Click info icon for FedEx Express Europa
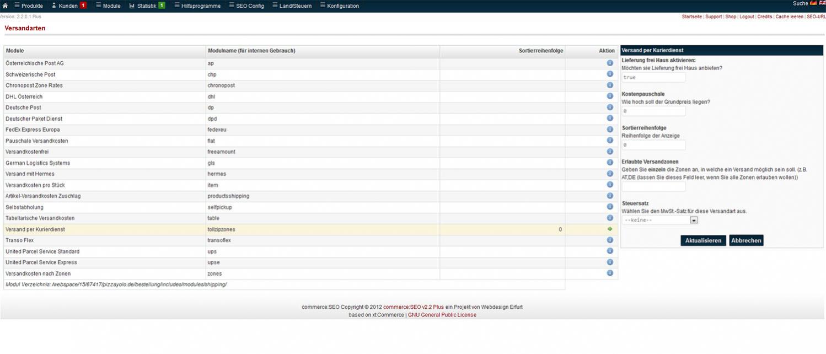Screen dimensions: 826x354 click(610, 130)
